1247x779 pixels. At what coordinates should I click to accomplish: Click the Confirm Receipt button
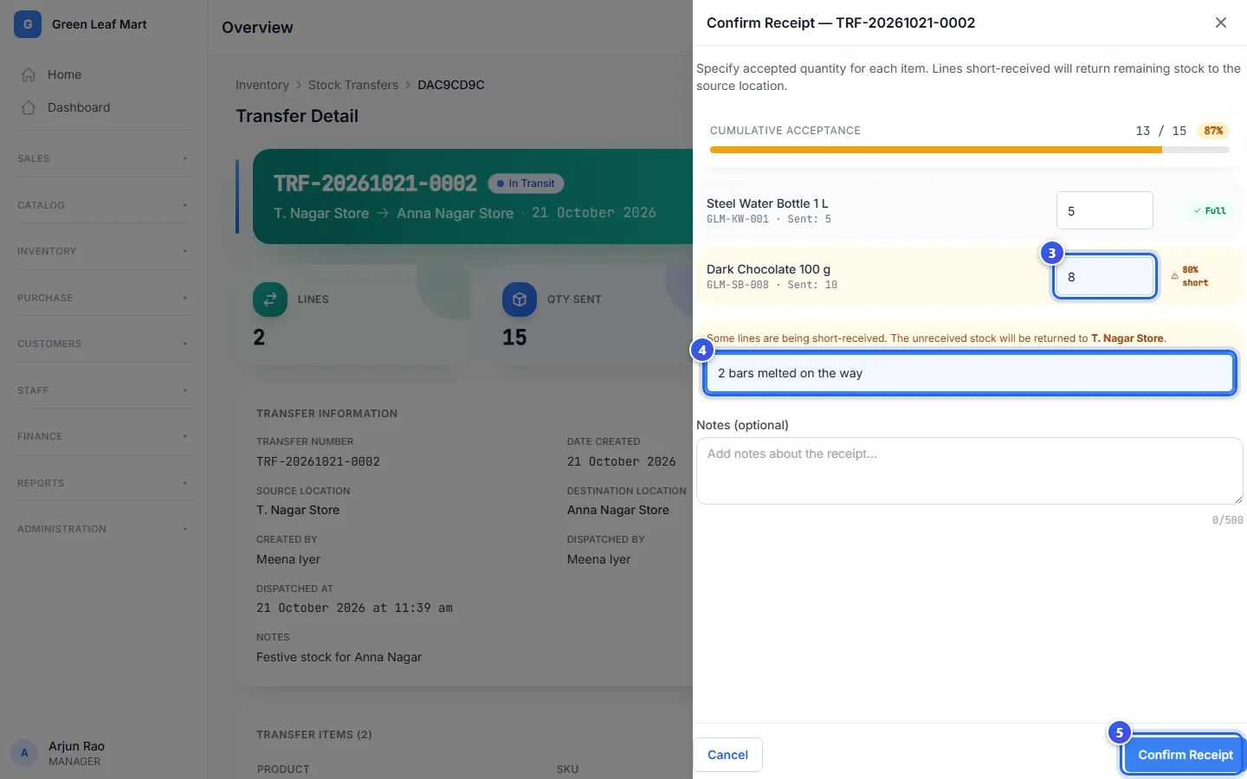tap(1185, 755)
